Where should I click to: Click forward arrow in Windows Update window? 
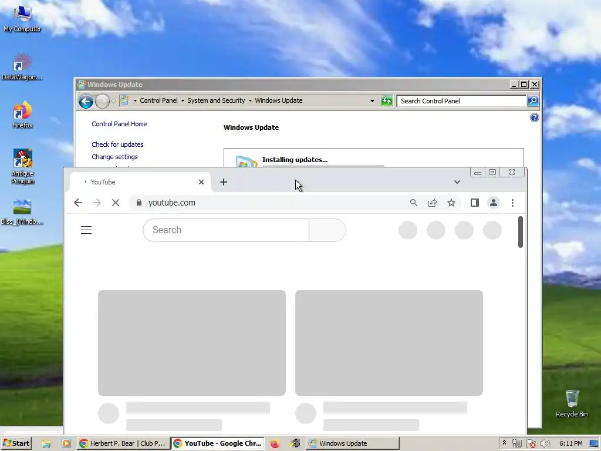(102, 101)
